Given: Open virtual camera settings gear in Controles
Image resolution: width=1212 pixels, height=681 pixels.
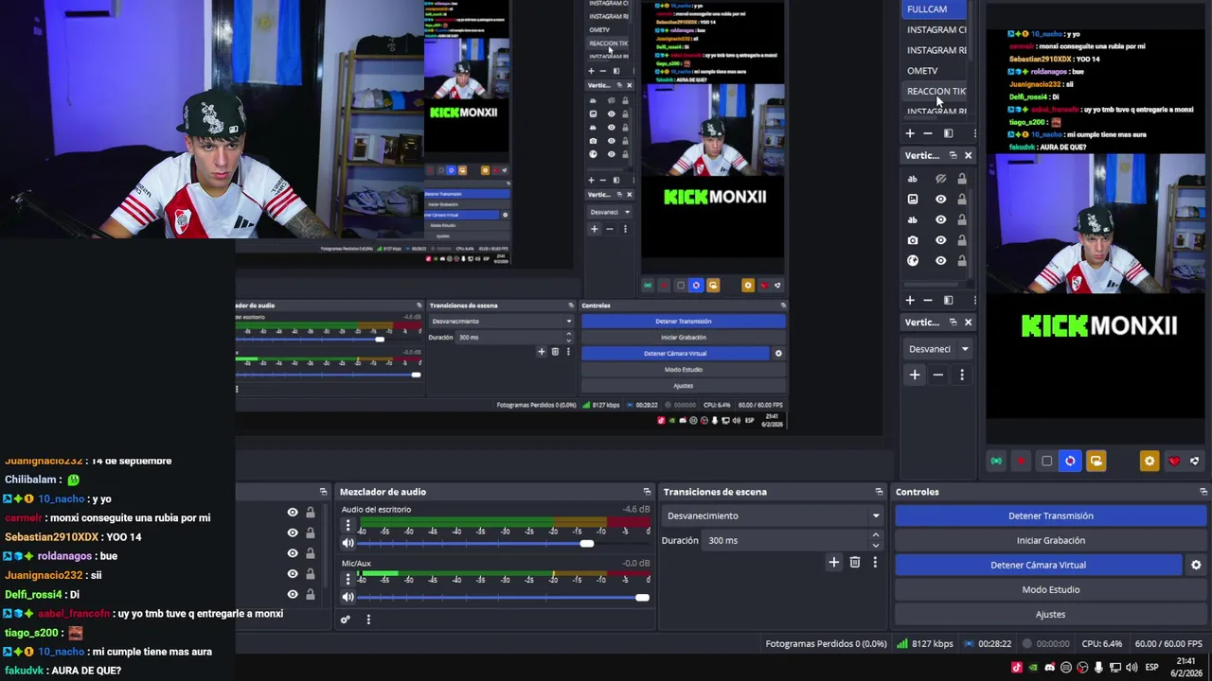Looking at the screenshot, I should 1196,565.
